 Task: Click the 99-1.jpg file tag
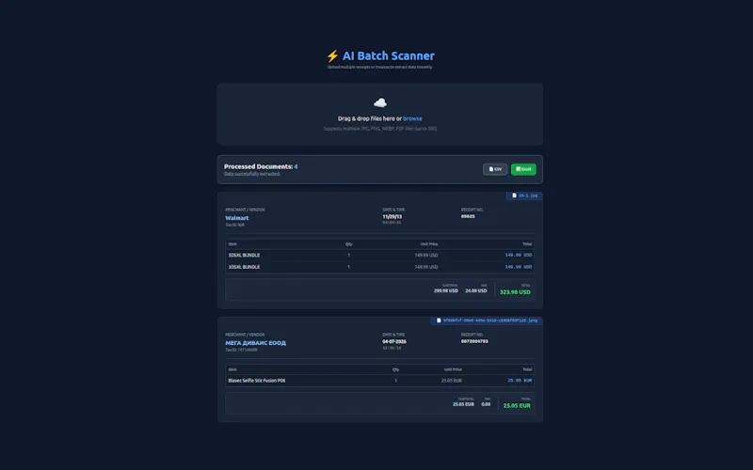(524, 196)
